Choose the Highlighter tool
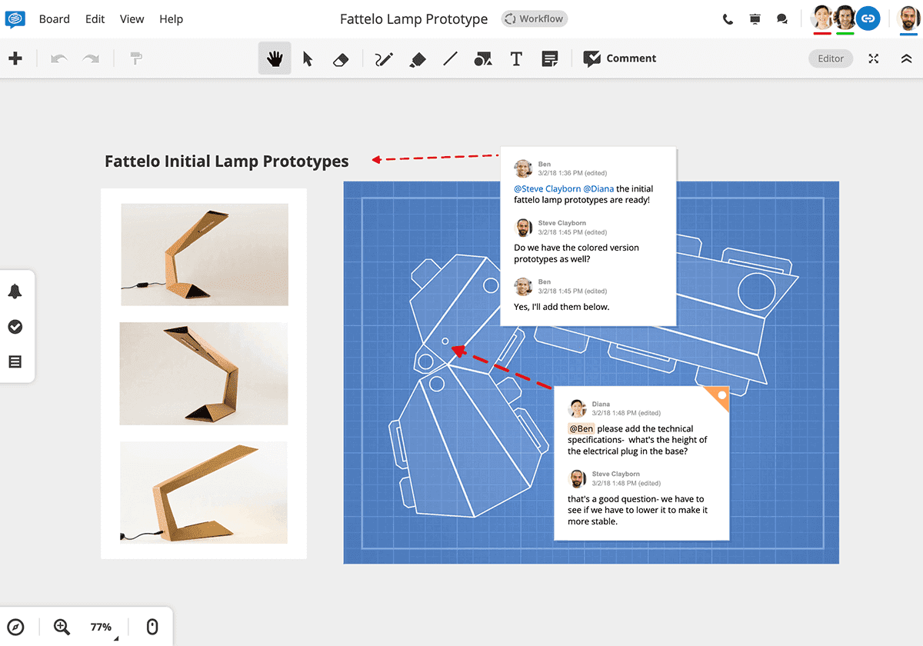Image resolution: width=923 pixels, height=646 pixels. tap(418, 58)
